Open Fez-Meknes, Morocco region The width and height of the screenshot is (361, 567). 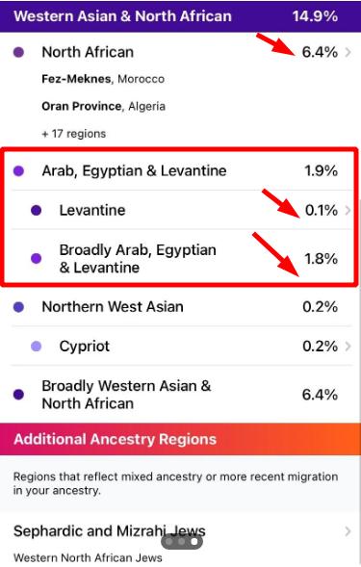click(x=103, y=79)
